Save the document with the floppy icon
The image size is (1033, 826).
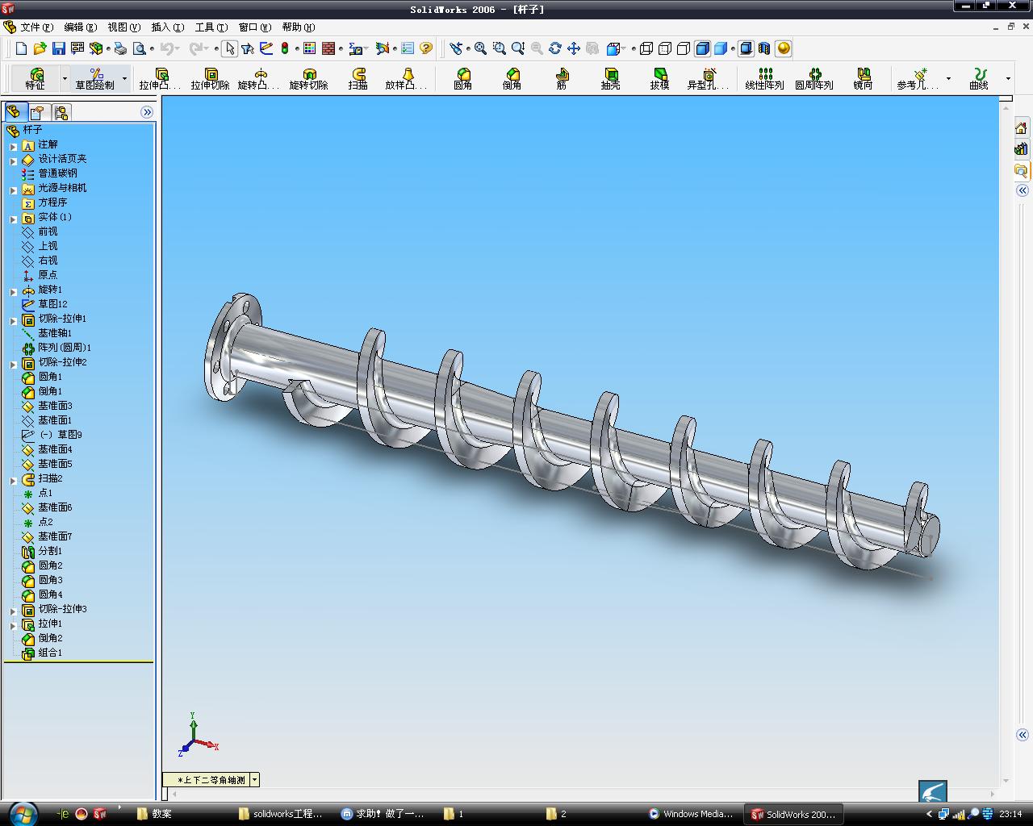coord(59,48)
